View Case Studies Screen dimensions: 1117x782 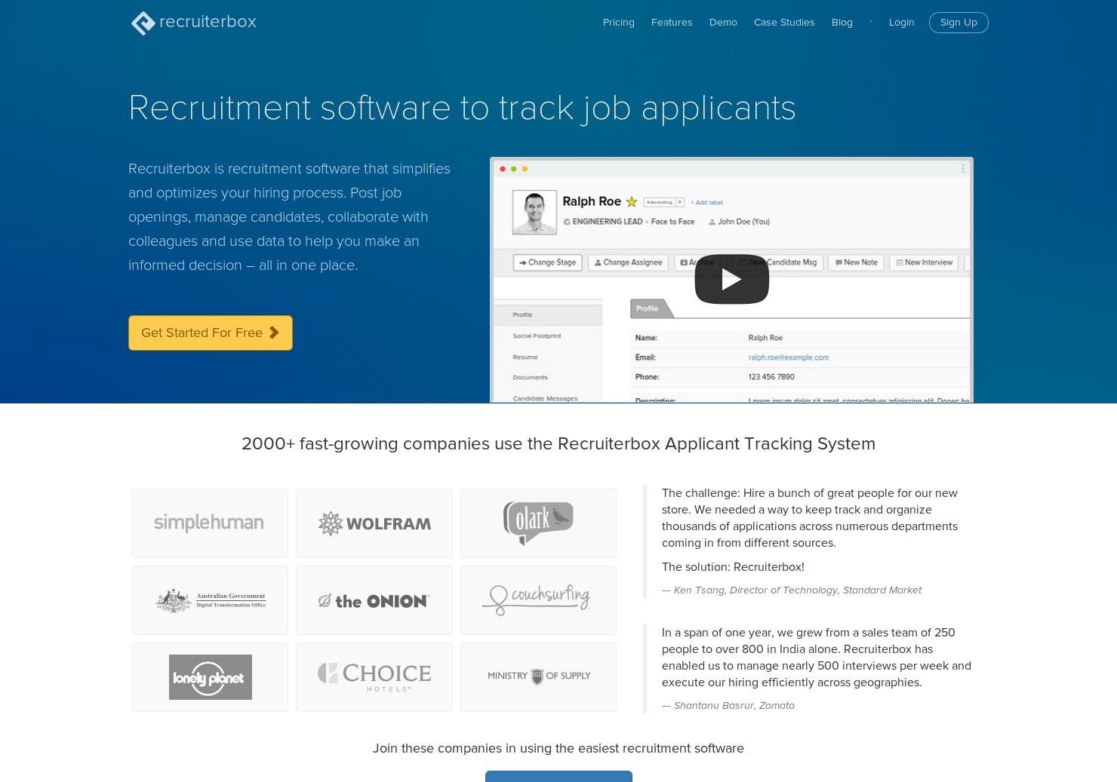(784, 23)
